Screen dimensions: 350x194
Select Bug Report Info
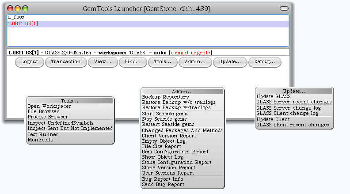point(183,179)
